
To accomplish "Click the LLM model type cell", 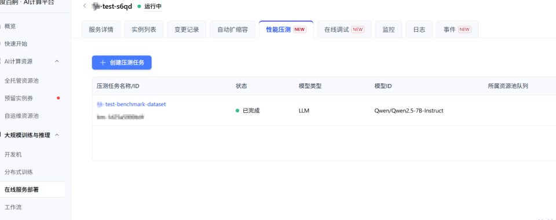I will click(x=304, y=111).
